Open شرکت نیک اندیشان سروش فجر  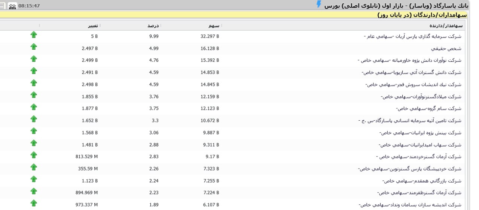[414, 84]
